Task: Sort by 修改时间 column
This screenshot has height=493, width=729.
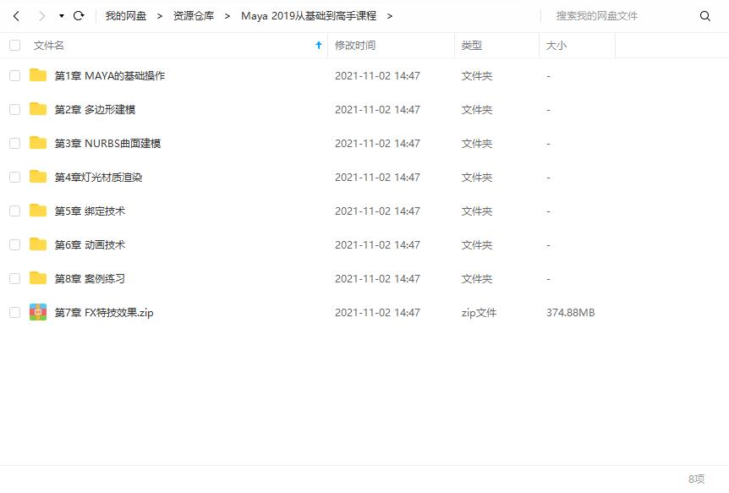Action: point(355,45)
